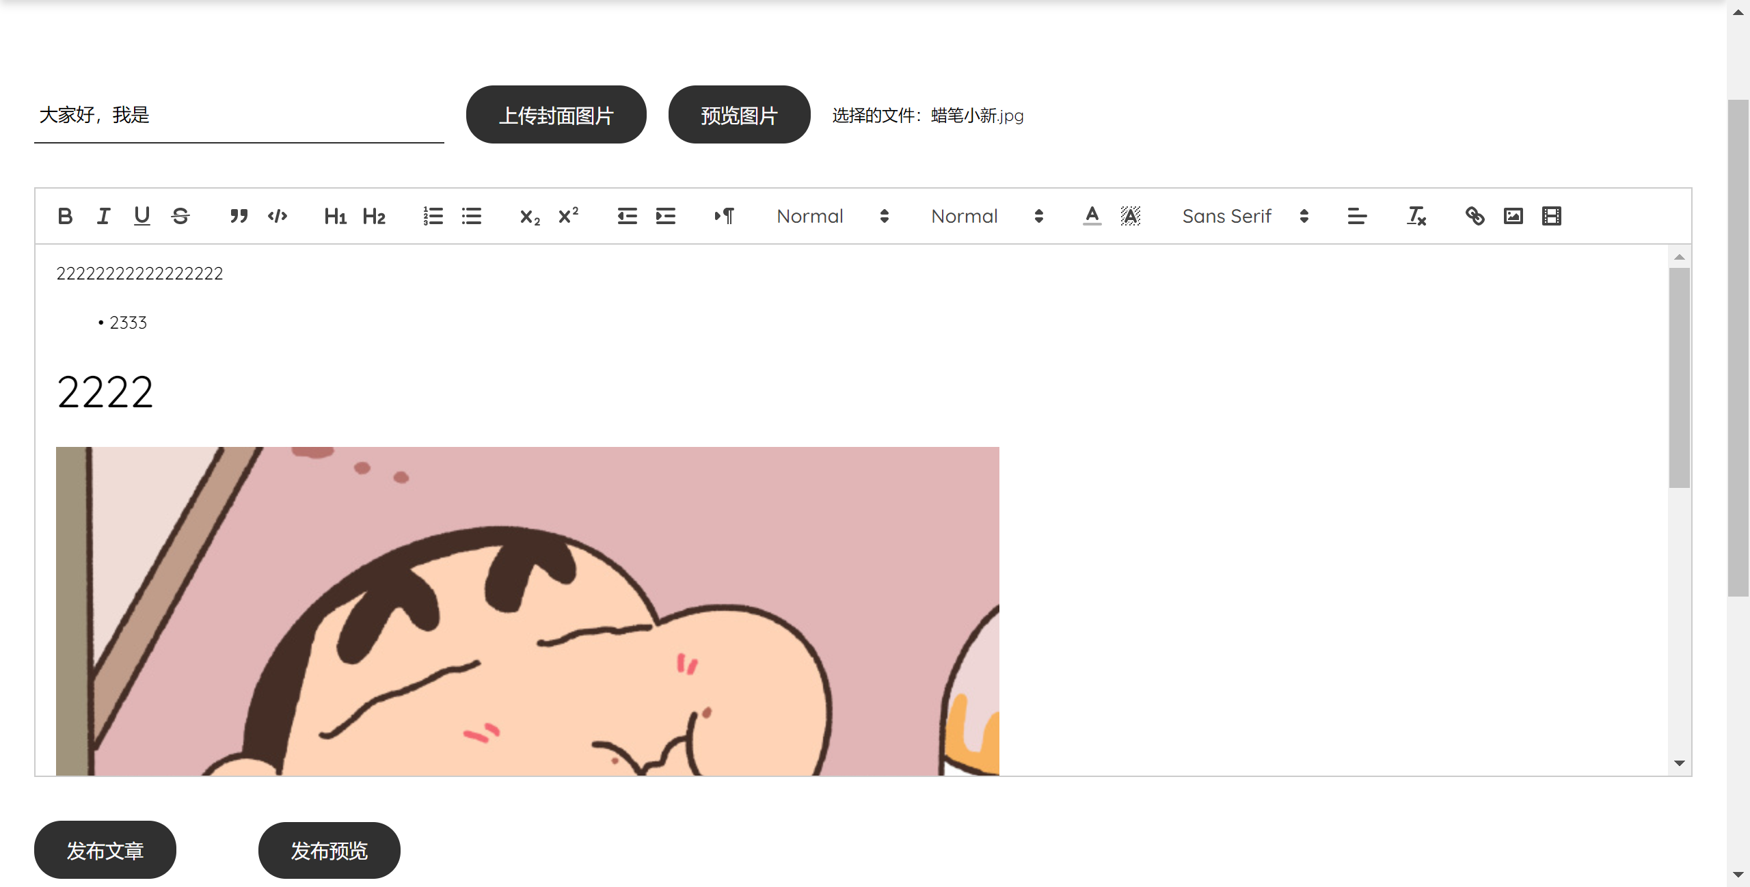1750x887 pixels.
Task: Insert an image into editor
Action: coord(1513,216)
